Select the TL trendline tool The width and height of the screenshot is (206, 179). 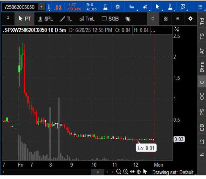click(x=66, y=19)
